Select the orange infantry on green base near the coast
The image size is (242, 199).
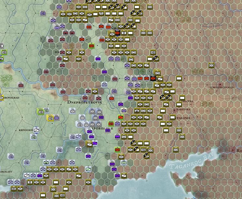(x=118, y=150)
